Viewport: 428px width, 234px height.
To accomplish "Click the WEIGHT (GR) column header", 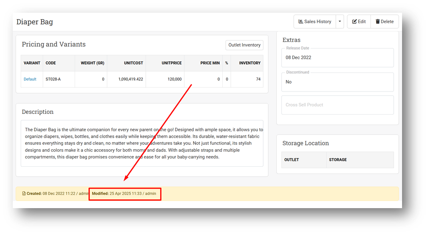I will [x=91, y=63].
